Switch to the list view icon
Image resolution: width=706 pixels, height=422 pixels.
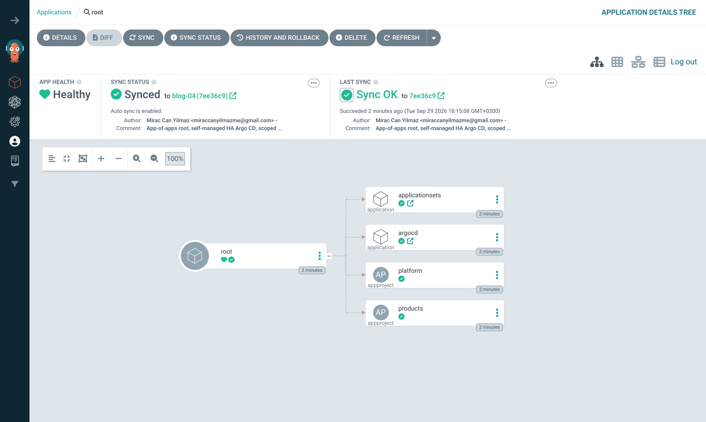pyautogui.click(x=659, y=62)
